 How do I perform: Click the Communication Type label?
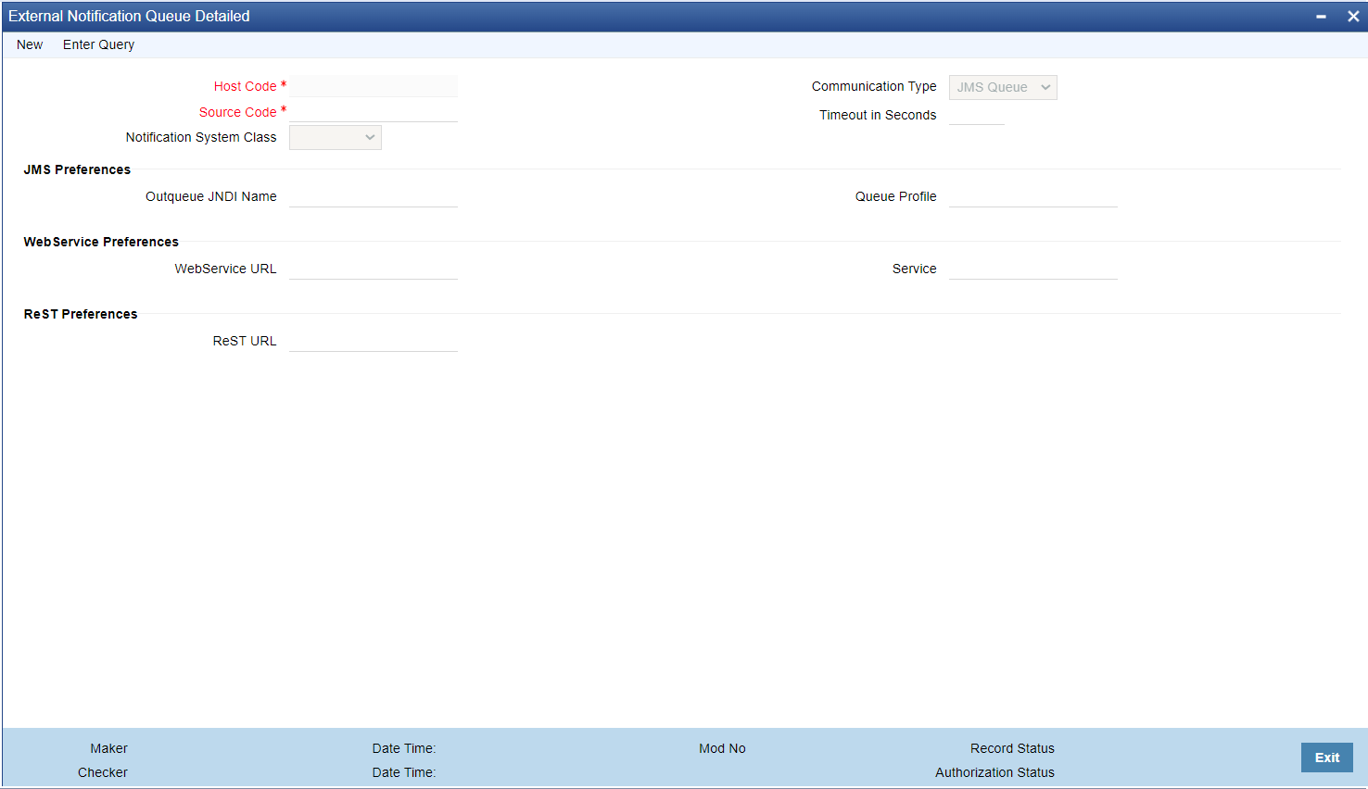click(x=874, y=86)
